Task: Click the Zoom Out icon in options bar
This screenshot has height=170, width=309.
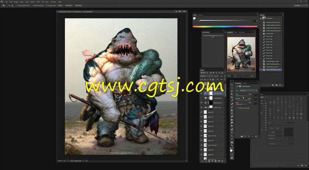Action: pyautogui.click(x=12, y=5)
